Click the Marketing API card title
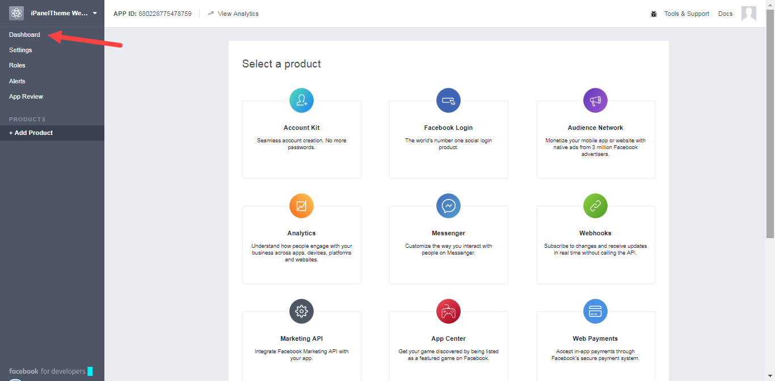The image size is (775, 381). click(x=301, y=338)
